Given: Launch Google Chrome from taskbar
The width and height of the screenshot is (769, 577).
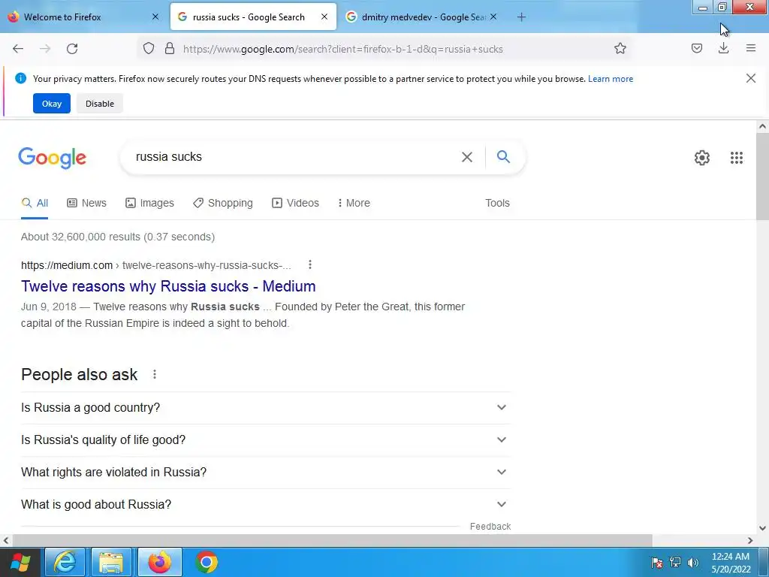Looking at the screenshot, I should tap(207, 562).
